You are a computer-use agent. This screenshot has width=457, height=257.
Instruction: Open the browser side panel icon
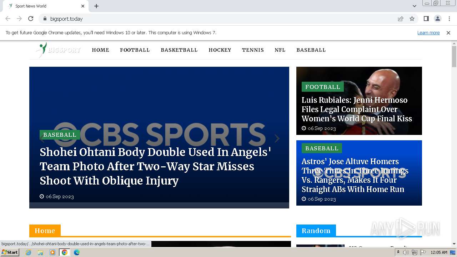click(426, 19)
